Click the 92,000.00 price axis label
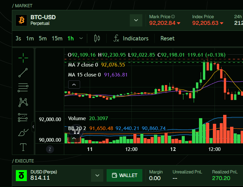This screenshot has width=243, height=187. (x=50, y=119)
